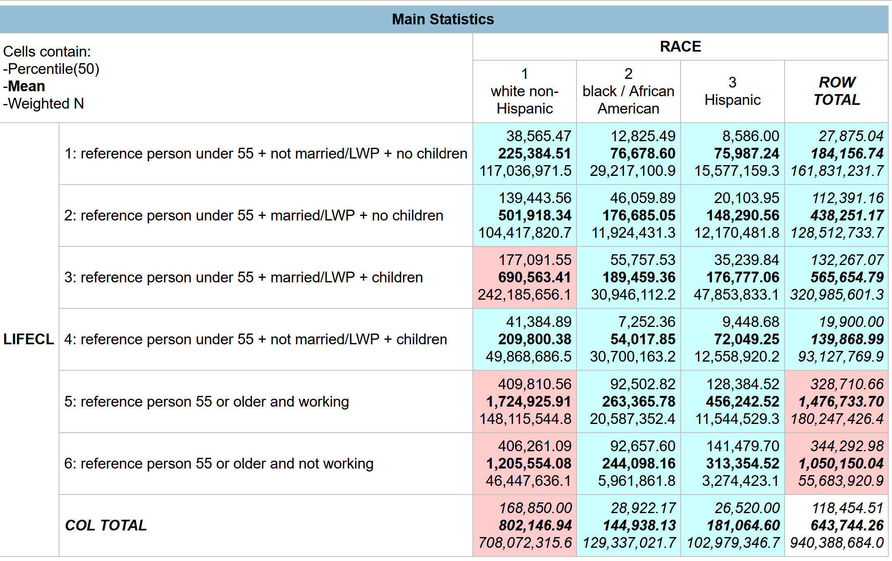892x561 pixels.
Task: Select the mean value "72,049.25"
Action: point(747,339)
